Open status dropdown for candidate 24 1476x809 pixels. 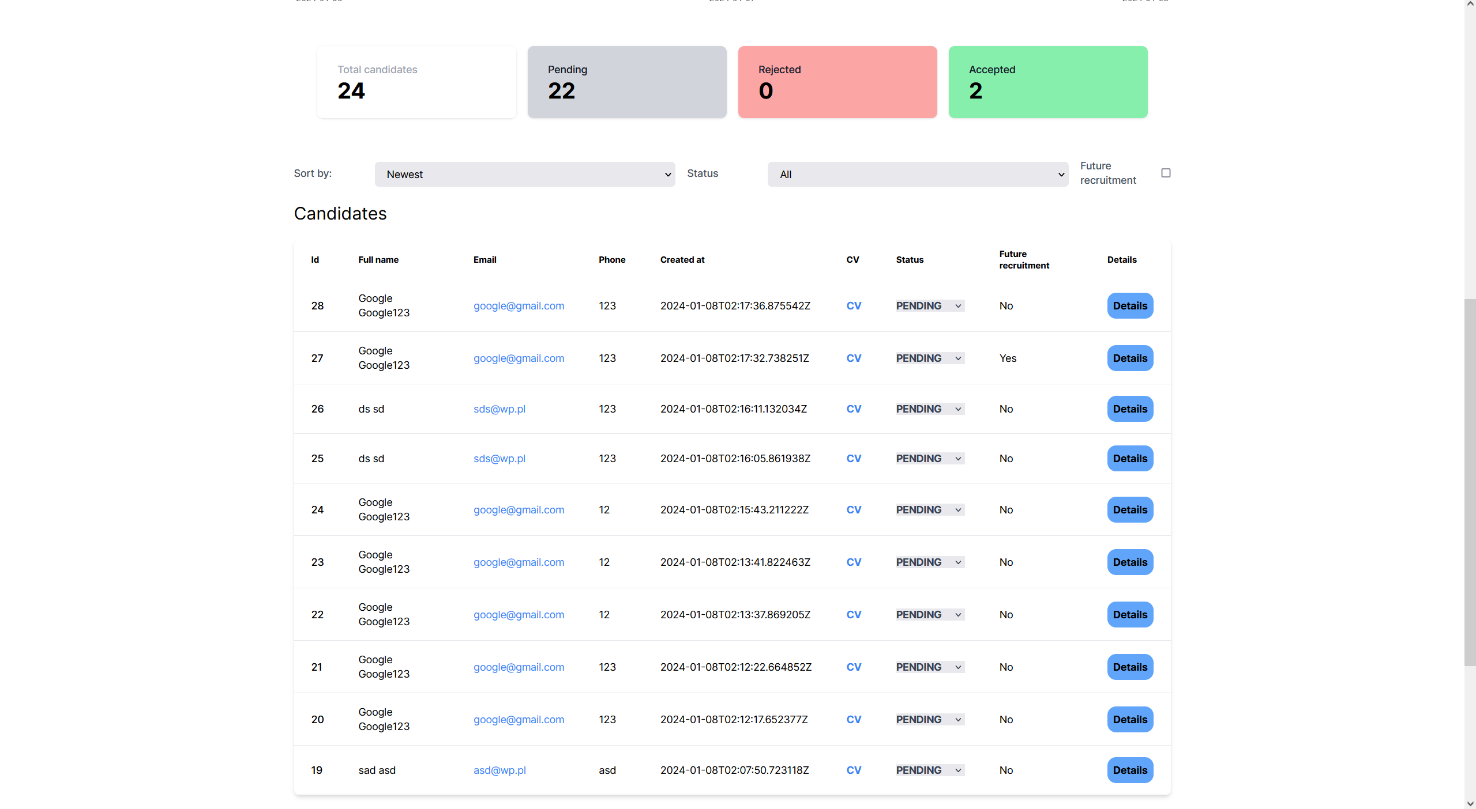pyautogui.click(x=929, y=510)
